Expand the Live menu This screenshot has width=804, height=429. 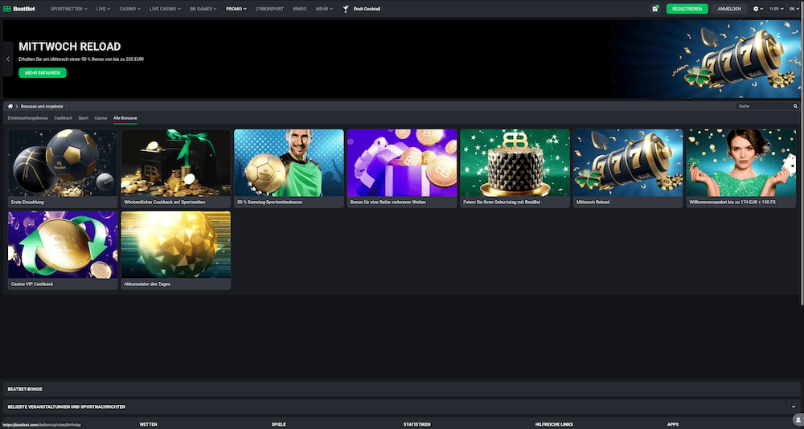click(x=103, y=9)
